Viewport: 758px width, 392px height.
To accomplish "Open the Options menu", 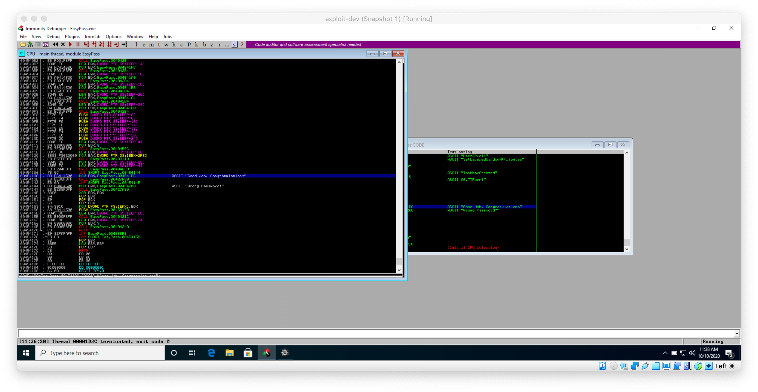I will tap(113, 36).
